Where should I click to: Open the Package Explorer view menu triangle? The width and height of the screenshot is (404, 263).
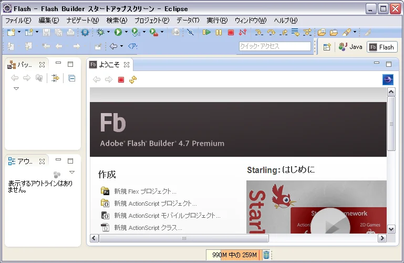point(16,89)
